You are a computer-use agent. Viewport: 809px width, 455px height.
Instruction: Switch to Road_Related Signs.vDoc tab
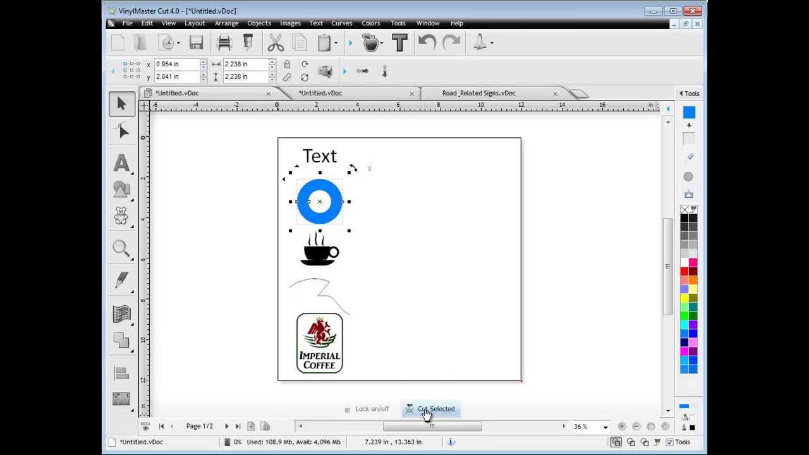tap(478, 94)
